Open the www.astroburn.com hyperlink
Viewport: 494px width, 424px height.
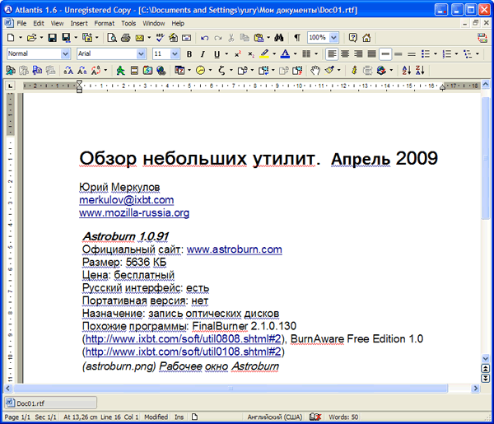point(234,249)
